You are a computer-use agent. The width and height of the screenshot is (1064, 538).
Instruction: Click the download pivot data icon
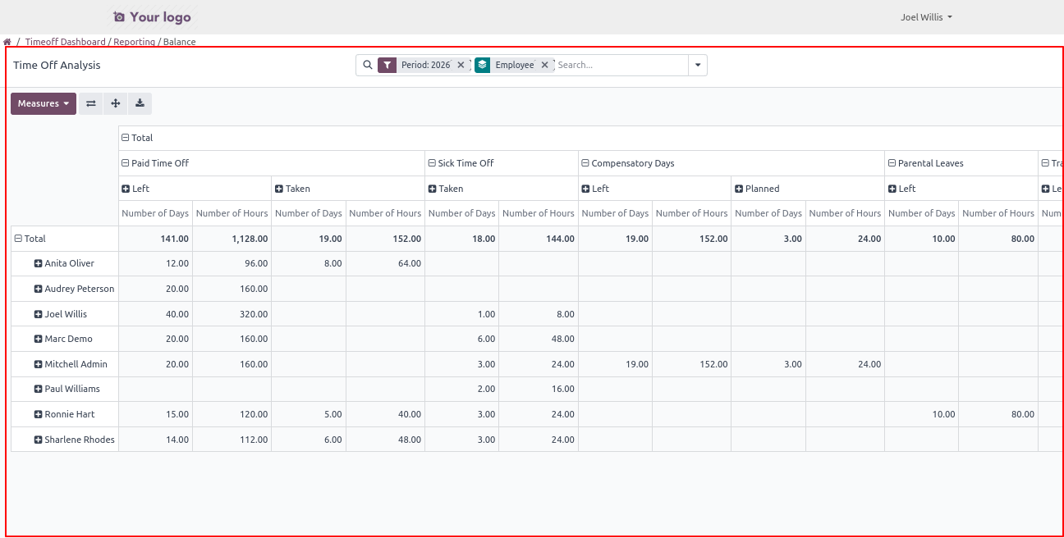(x=140, y=103)
